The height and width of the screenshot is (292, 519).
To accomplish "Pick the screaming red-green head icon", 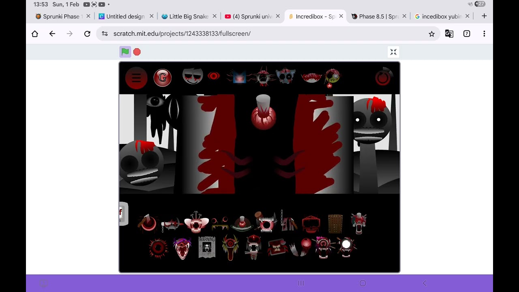I will coord(359,223).
